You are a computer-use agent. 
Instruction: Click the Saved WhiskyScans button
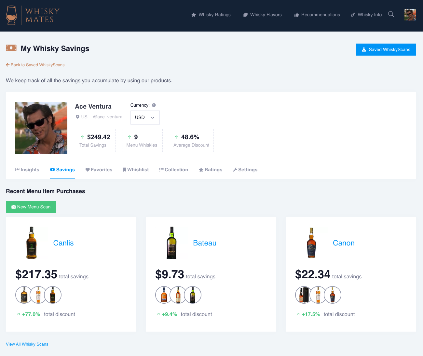point(386,49)
